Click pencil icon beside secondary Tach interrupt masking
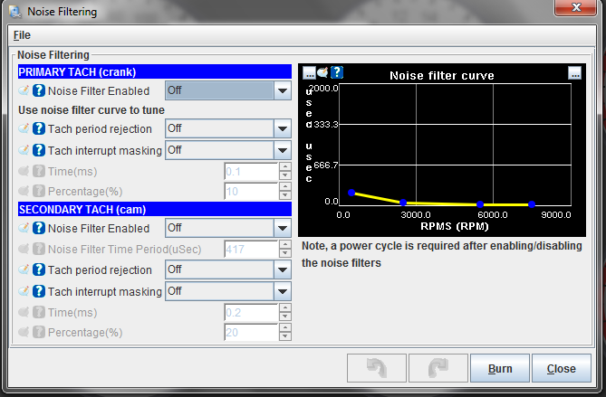The height and width of the screenshot is (397, 606). click(24, 291)
